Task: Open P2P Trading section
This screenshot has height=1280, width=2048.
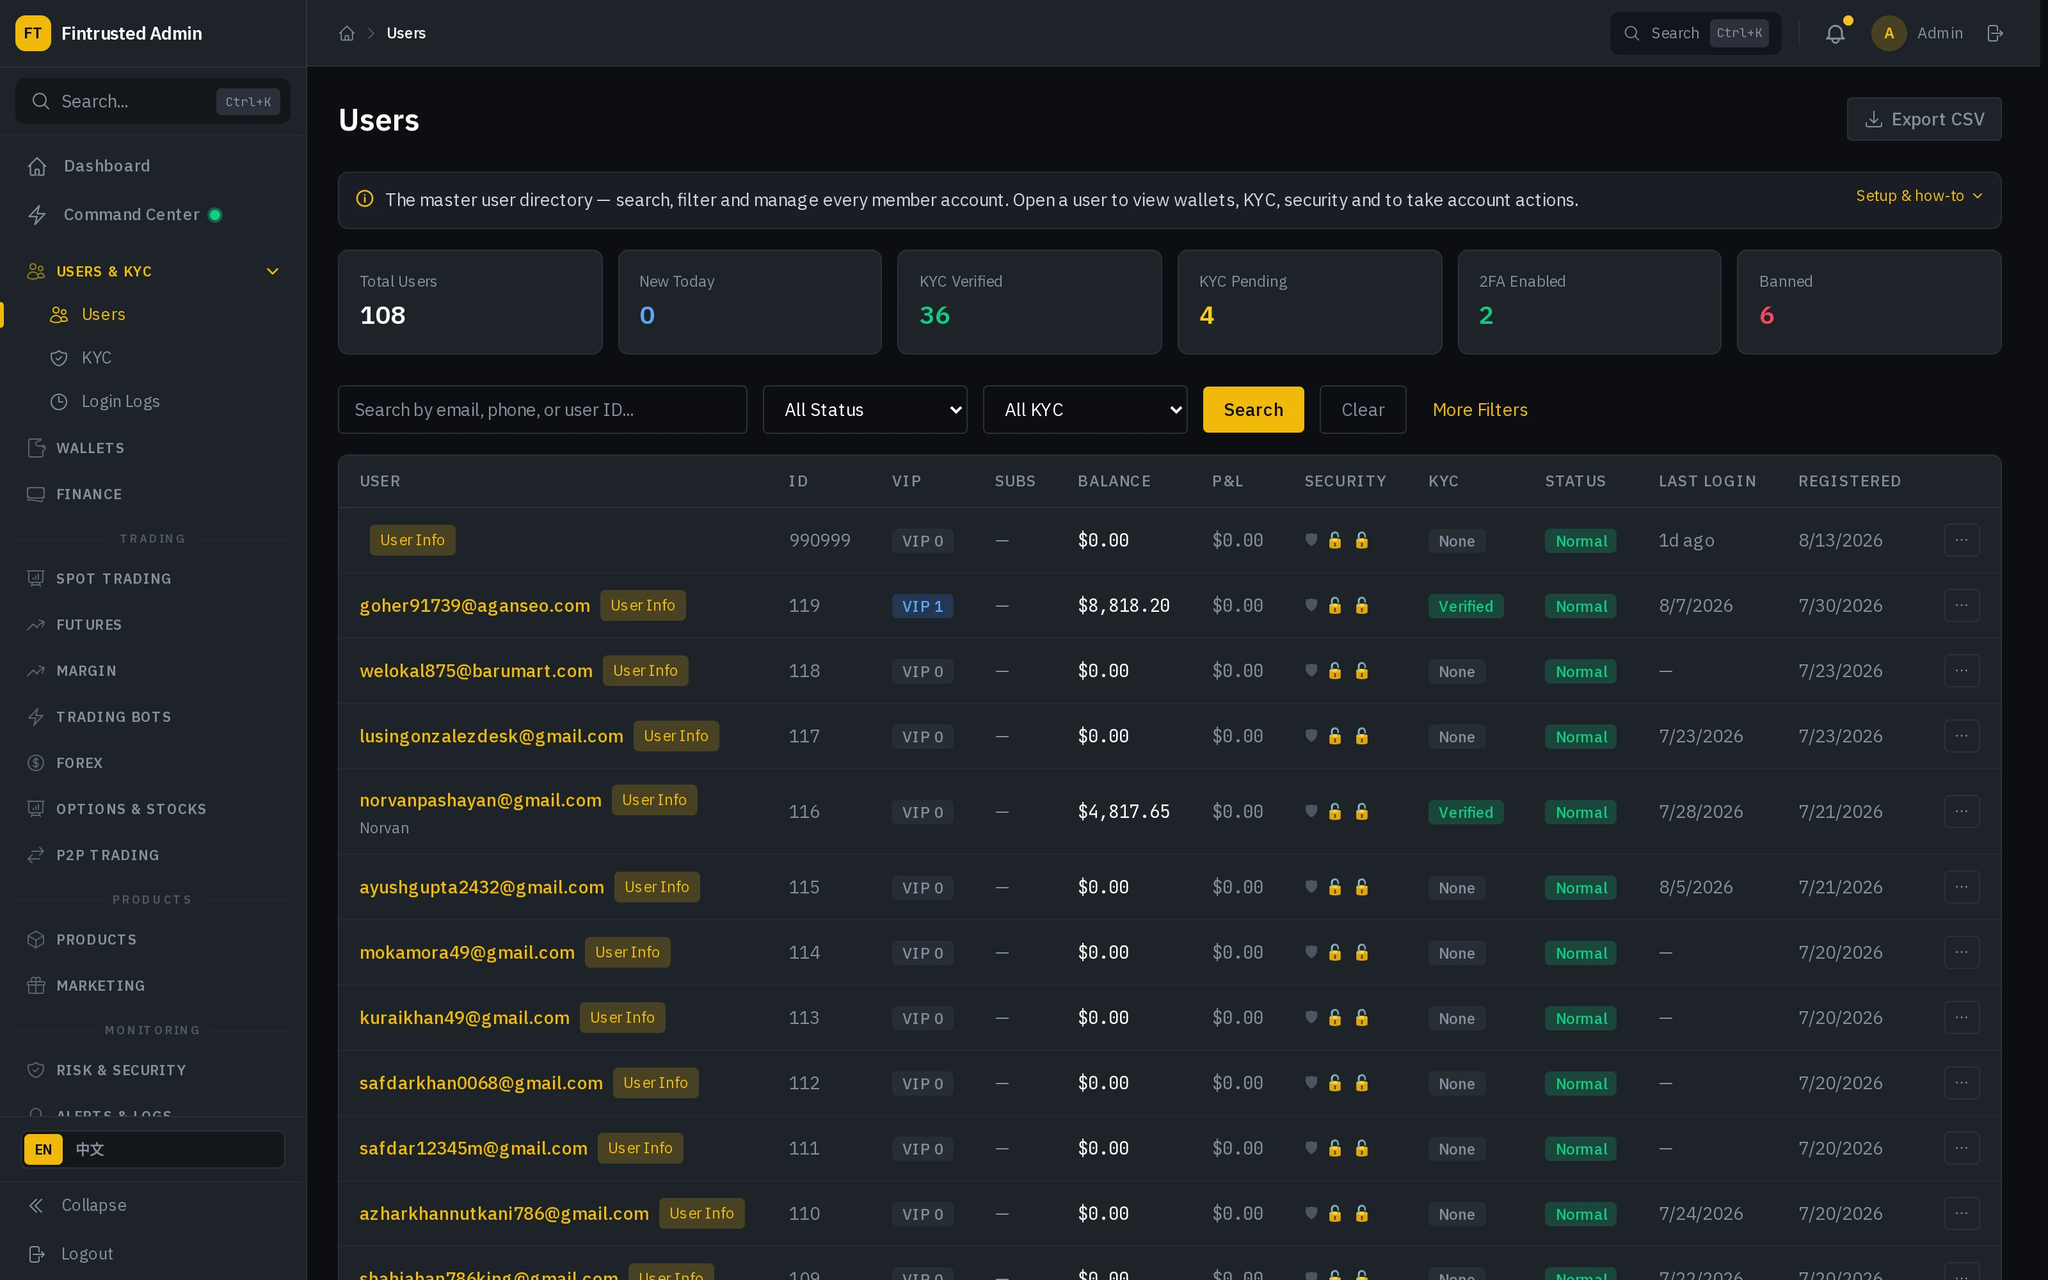Action: [153, 855]
